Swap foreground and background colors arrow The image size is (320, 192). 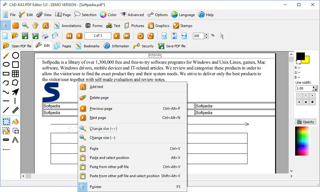298,62
